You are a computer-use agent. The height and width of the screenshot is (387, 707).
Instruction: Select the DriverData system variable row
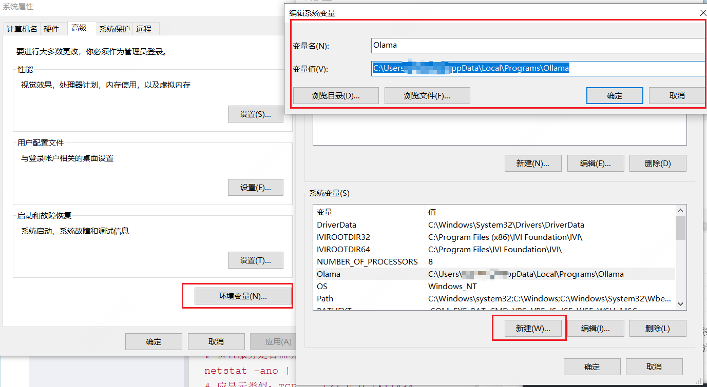[494, 225]
